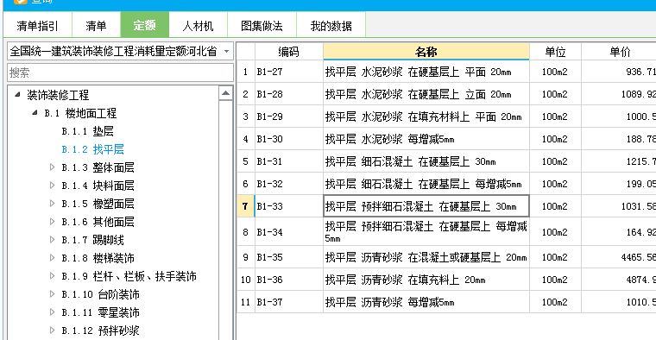Click the 搜索 input field
This screenshot has height=340, width=656.
point(121,72)
